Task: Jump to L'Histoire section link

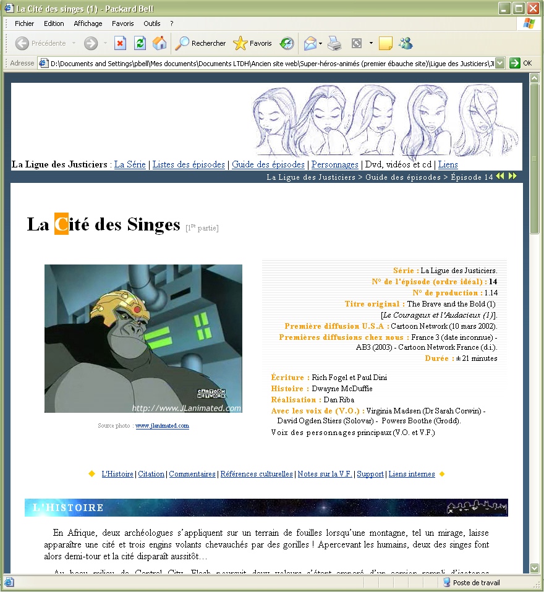Action: coord(117,474)
